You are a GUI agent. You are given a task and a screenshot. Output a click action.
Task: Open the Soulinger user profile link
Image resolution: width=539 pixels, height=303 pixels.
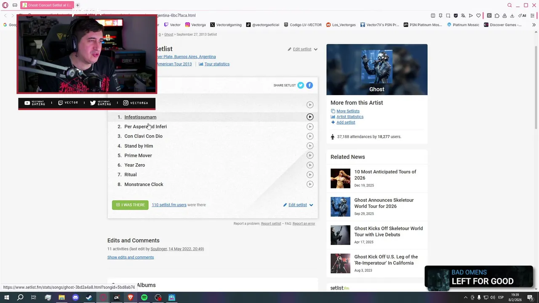click(158, 249)
